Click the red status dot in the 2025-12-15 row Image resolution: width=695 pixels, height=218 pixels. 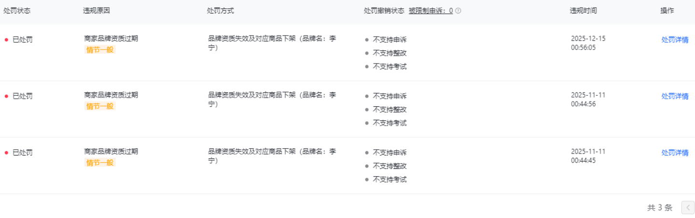(6, 39)
